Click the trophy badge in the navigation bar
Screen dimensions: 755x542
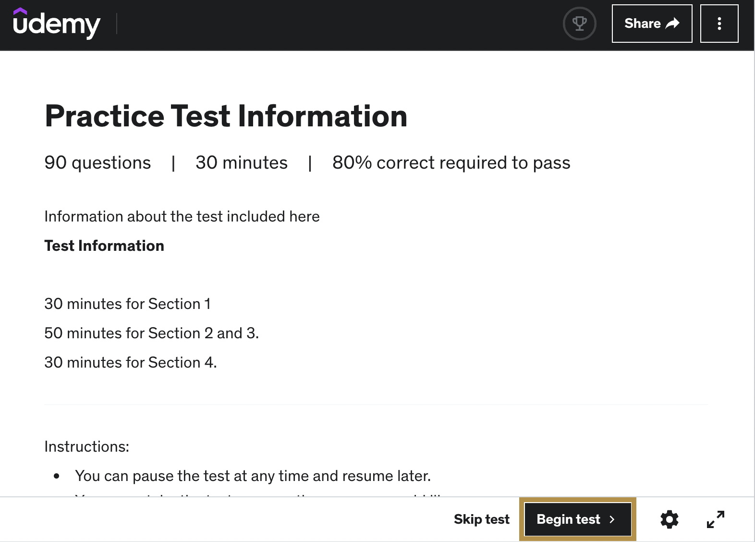579,23
